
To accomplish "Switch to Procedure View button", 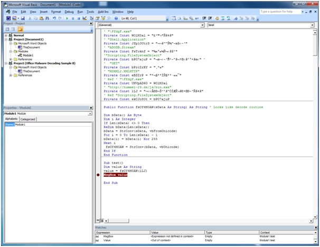I will click(x=98, y=221).
